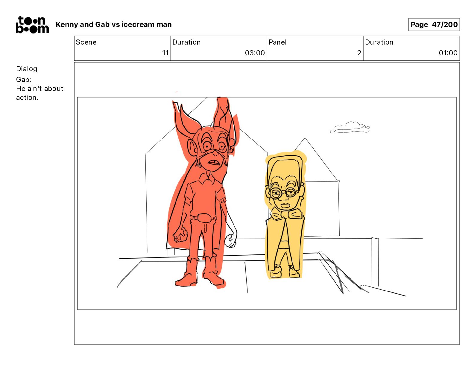The image size is (474, 366).
Task: Click the 'Page 47/200' box
Action: click(434, 25)
